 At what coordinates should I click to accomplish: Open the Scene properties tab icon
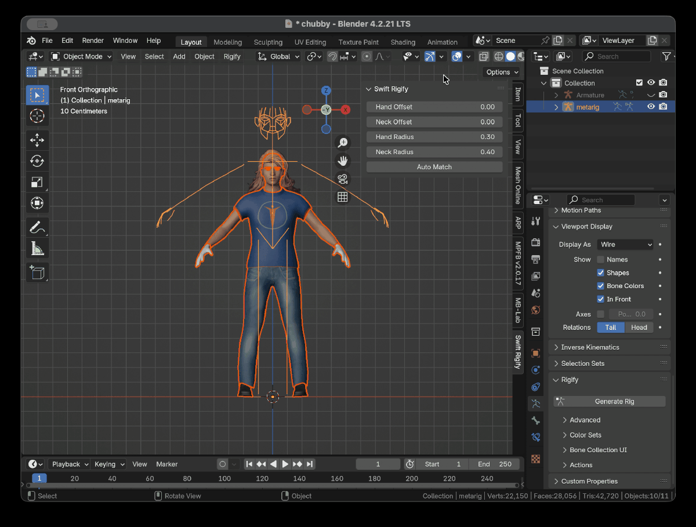(536, 293)
